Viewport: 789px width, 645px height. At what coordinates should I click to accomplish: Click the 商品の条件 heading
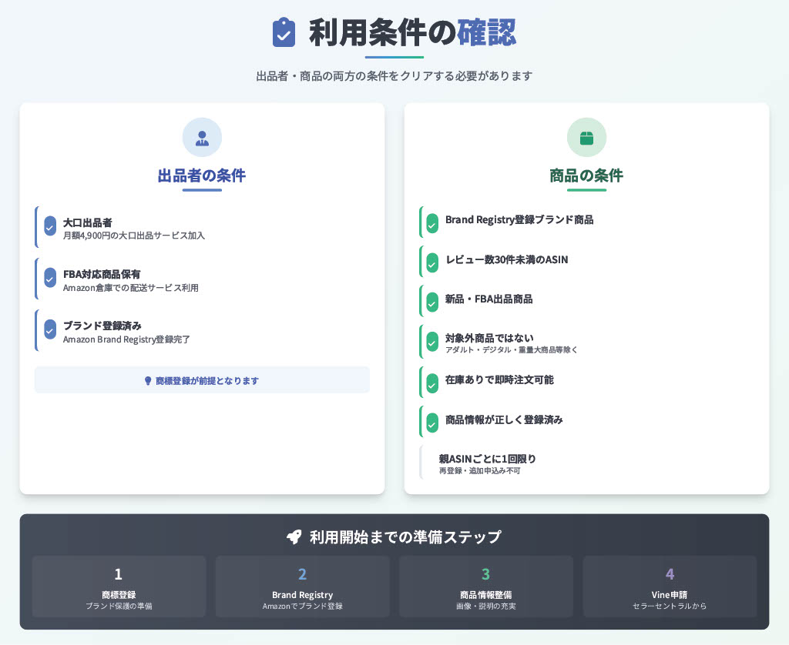coord(586,175)
